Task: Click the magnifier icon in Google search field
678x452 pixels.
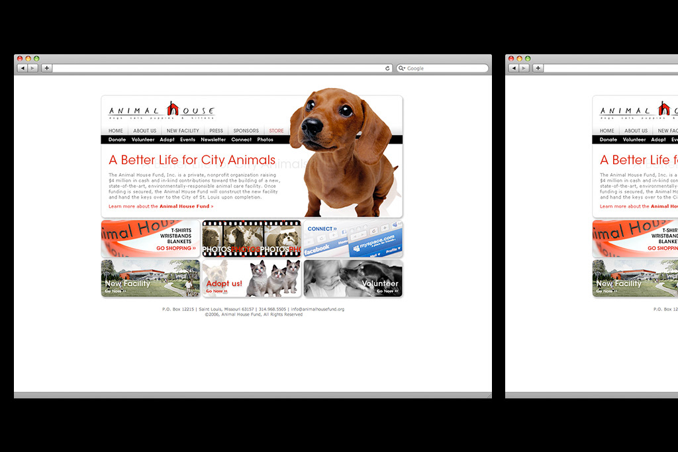Action: pyautogui.click(x=402, y=68)
